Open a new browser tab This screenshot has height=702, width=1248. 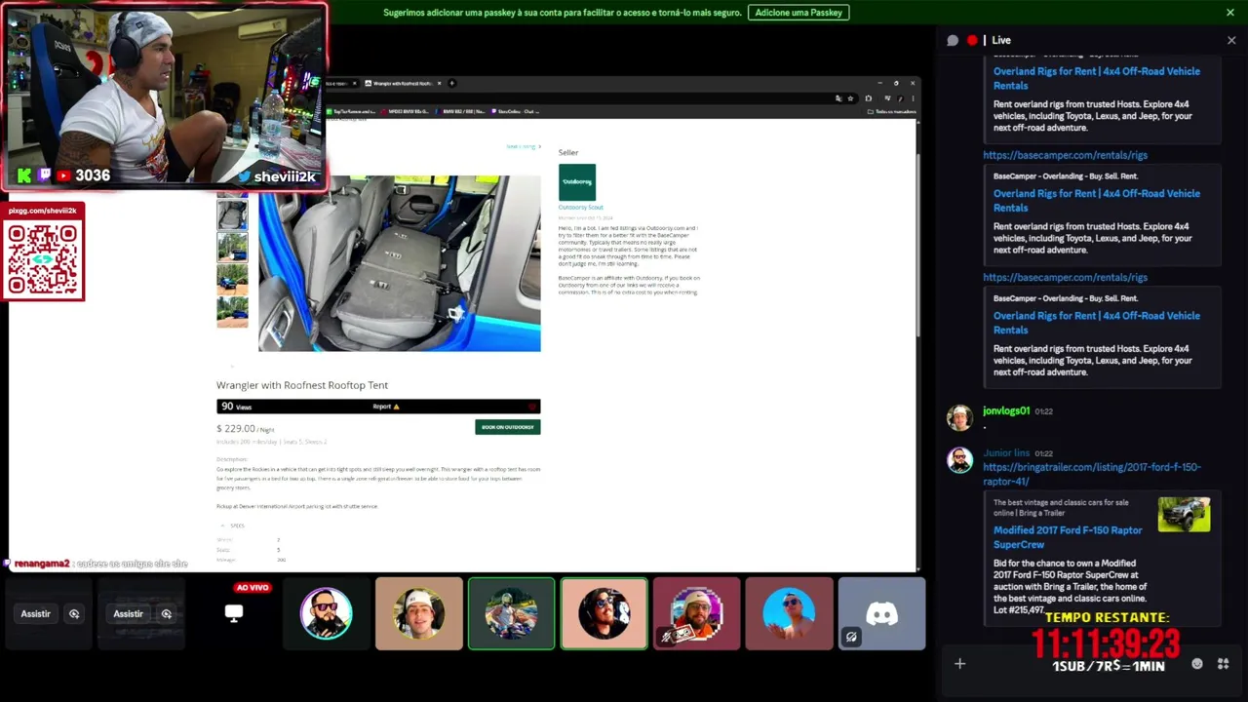[x=451, y=83]
